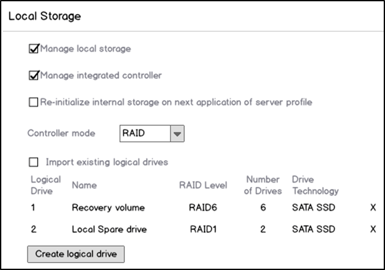This screenshot has width=385, height=270.
Task: Select the RAID value in Controller mode box
Action: coord(145,133)
